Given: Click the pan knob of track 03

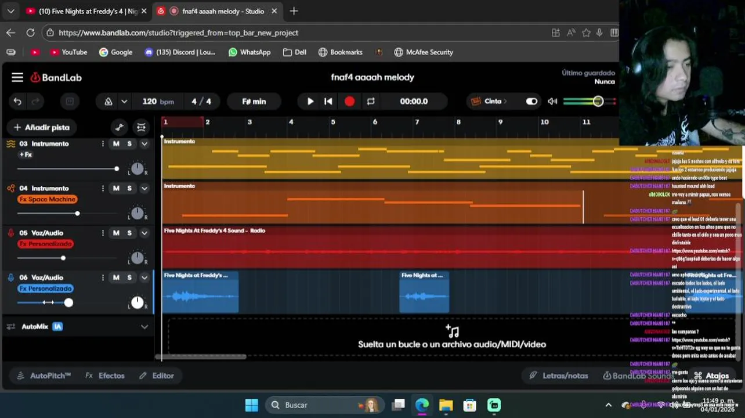Looking at the screenshot, I should [137, 169].
